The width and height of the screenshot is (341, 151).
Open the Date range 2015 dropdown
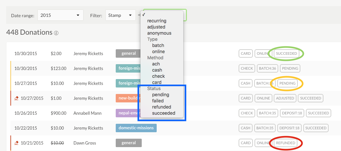(60, 15)
